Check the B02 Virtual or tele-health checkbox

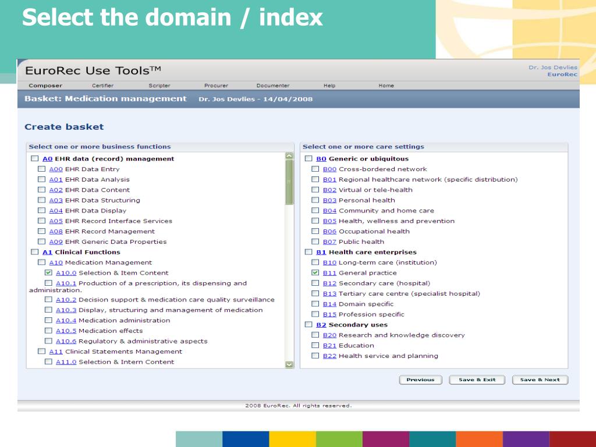click(x=315, y=190)
